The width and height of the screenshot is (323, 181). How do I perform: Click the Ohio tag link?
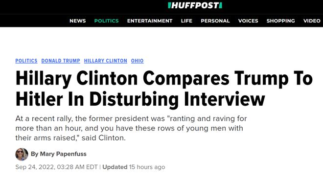[138, 61]
